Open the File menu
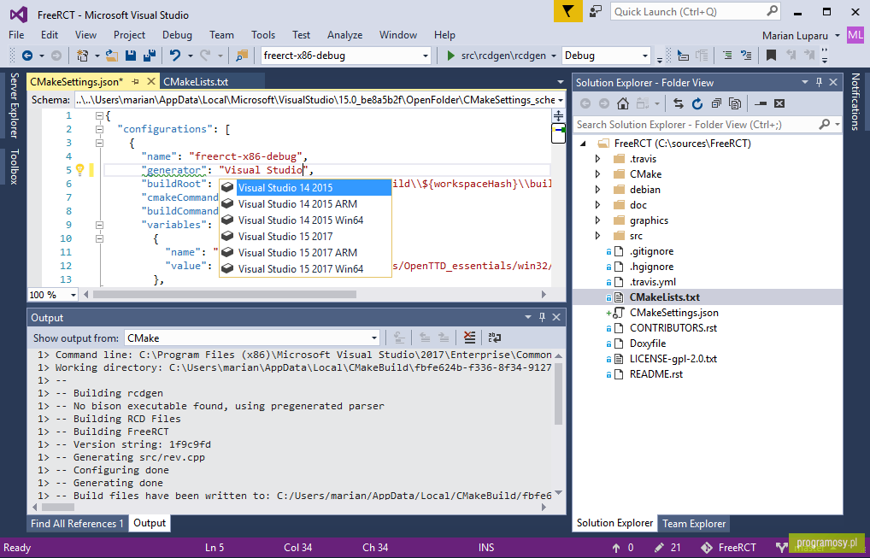The width and height of the screenshot is (870, 558). tap(16, 35)
